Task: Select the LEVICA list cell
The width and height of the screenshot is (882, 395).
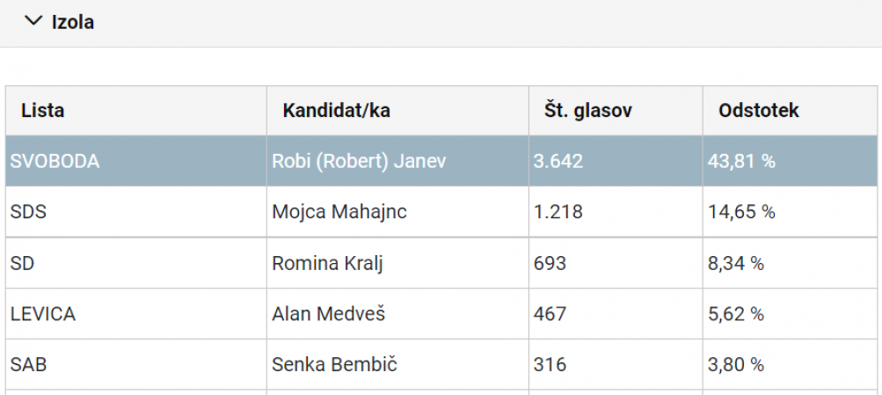Action: click(x=136, y=314)
